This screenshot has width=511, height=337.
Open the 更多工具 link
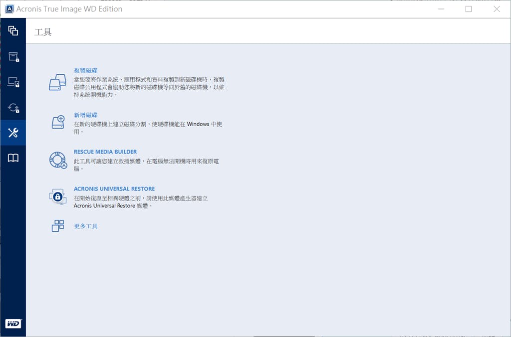pos(85,226)
